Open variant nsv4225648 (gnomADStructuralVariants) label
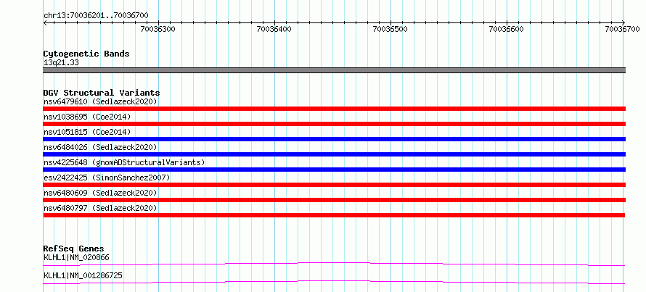The height and width of the screenshot is (292, 646). tap(124, 162)
